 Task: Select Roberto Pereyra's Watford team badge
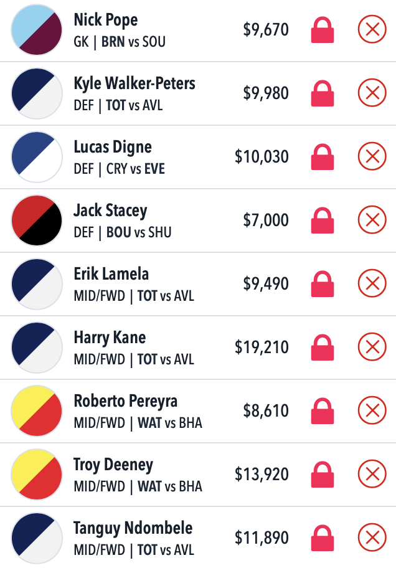pos(37,411)
